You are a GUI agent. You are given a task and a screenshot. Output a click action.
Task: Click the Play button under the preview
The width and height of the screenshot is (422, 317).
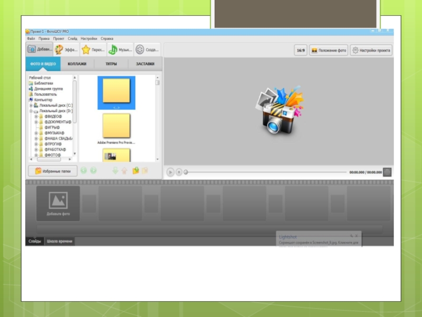click(170, 172)
